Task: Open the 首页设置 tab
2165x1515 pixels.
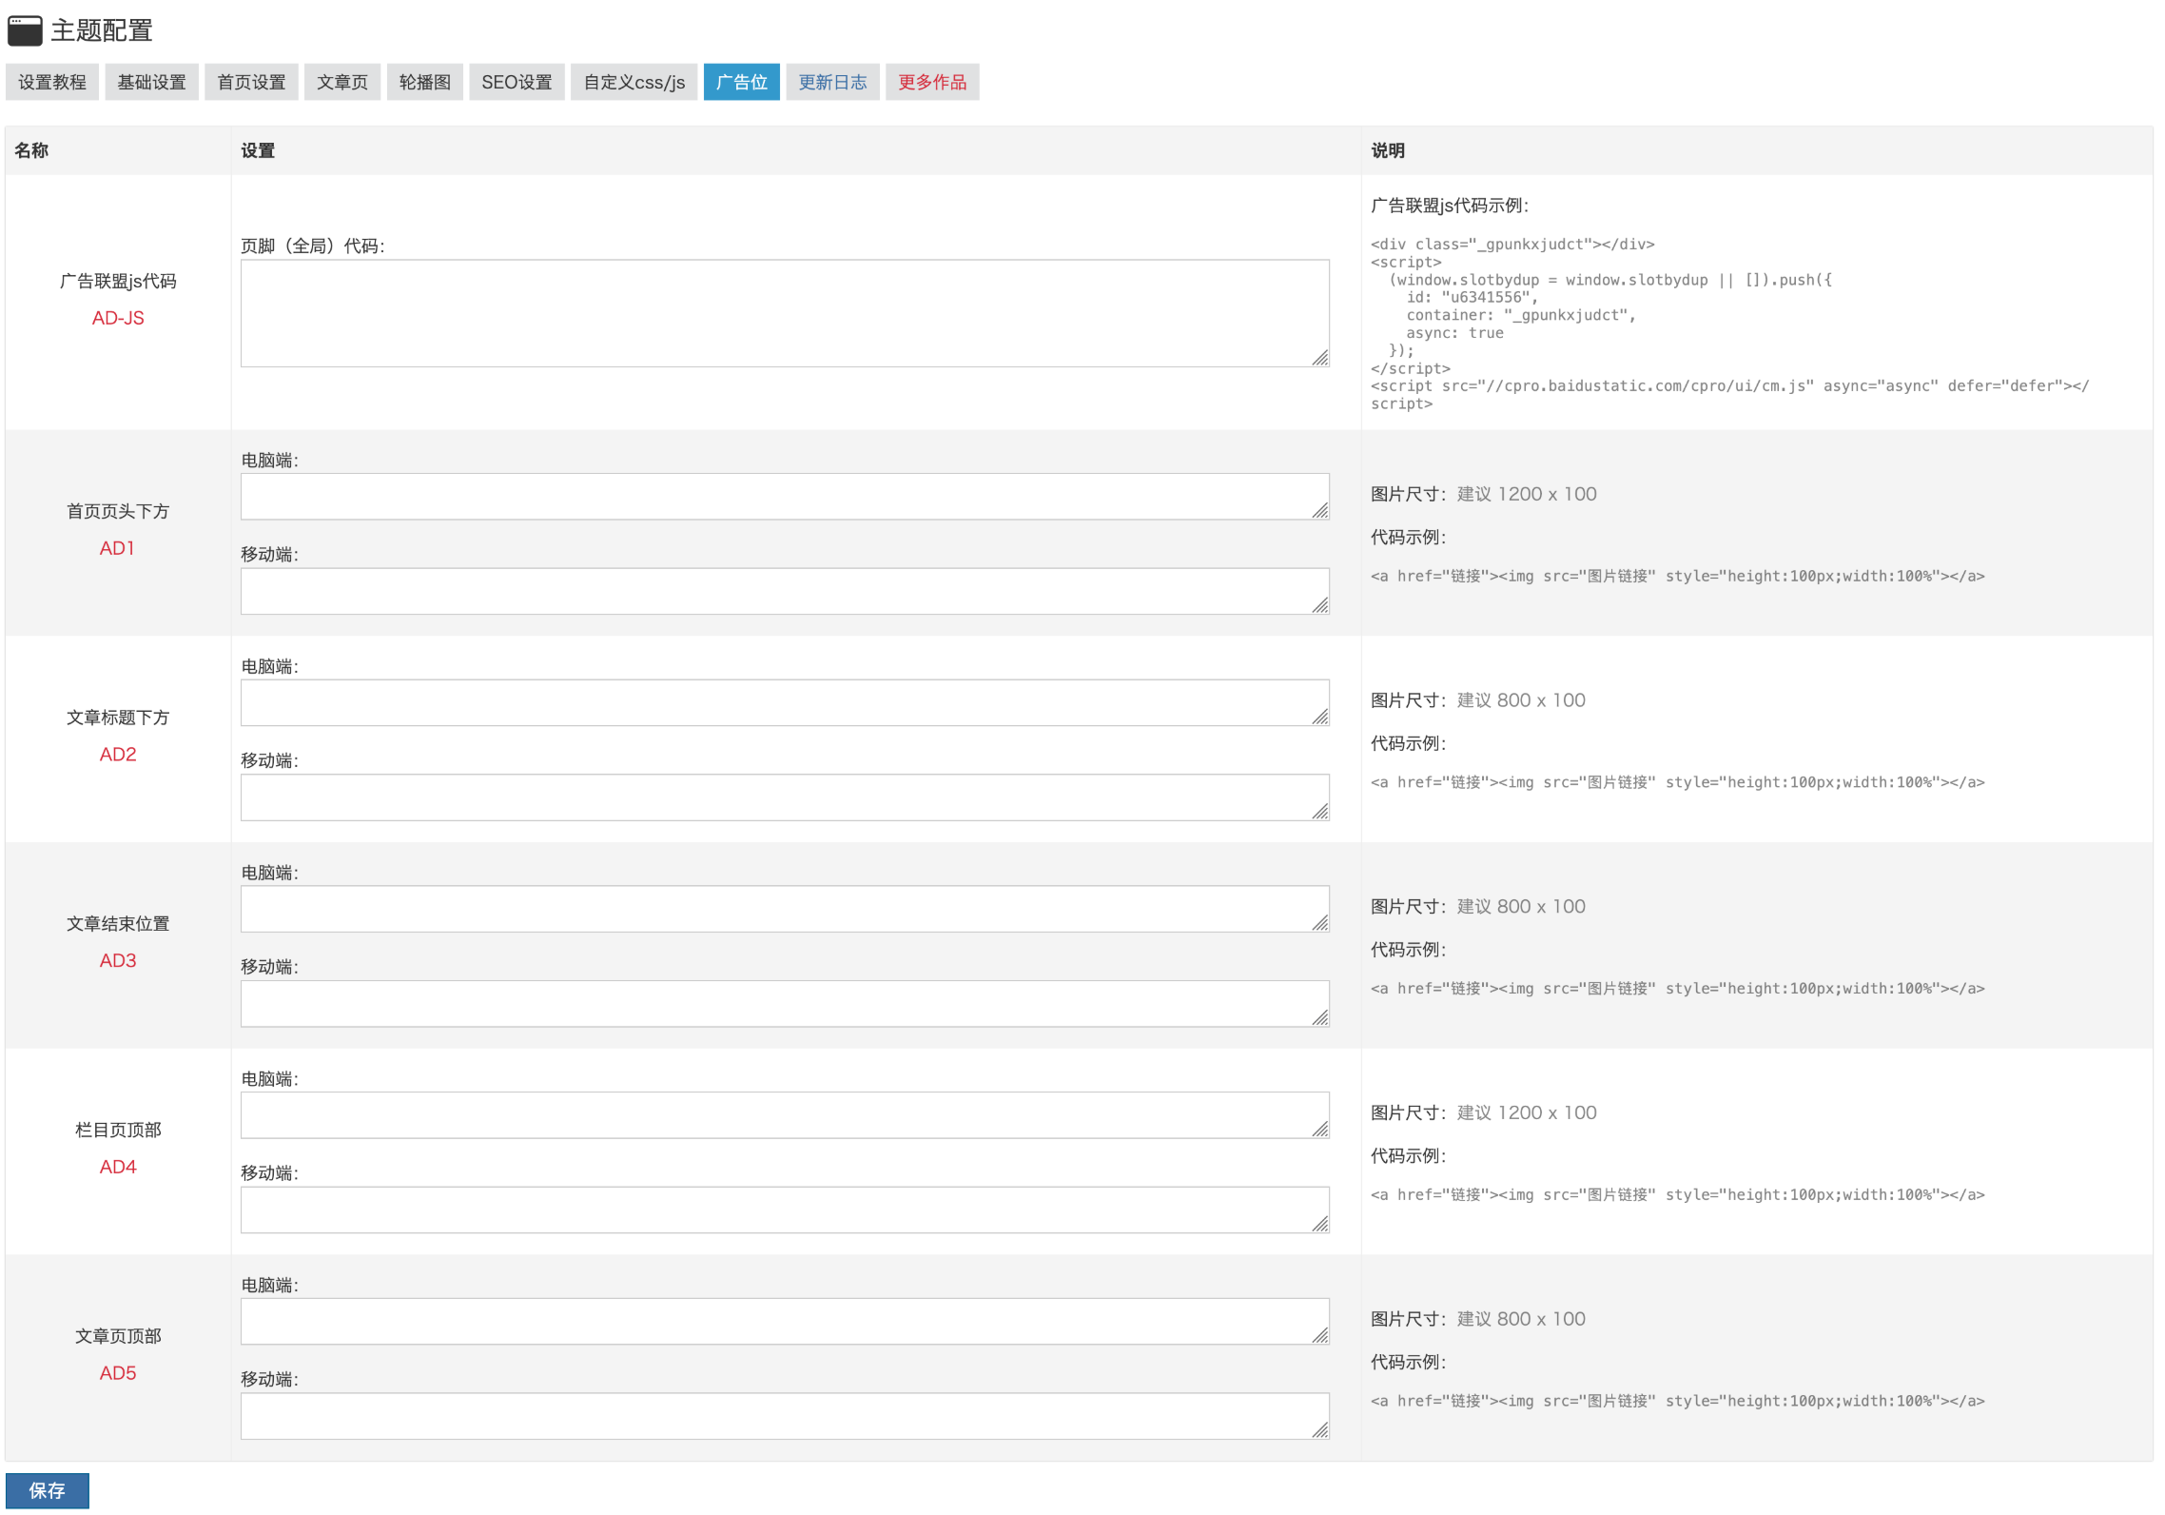Action: [251, 82]
